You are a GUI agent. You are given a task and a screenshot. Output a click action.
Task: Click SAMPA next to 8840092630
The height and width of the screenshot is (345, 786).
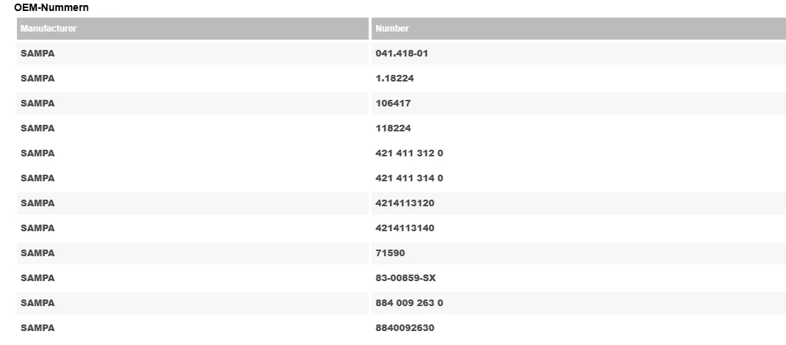(x=38, y=329)
